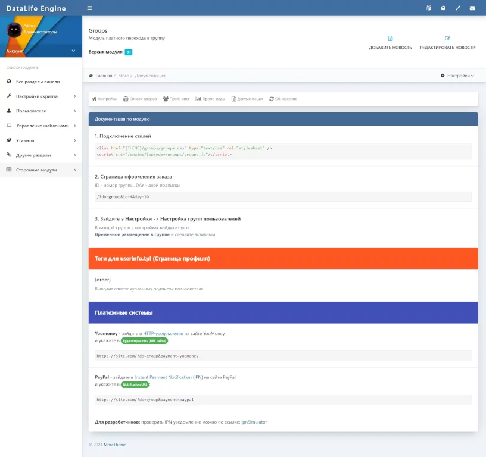Viewport: 486px width, 457px height.
Task: Click the add news document icon
Action: click(x=390, y=39)
